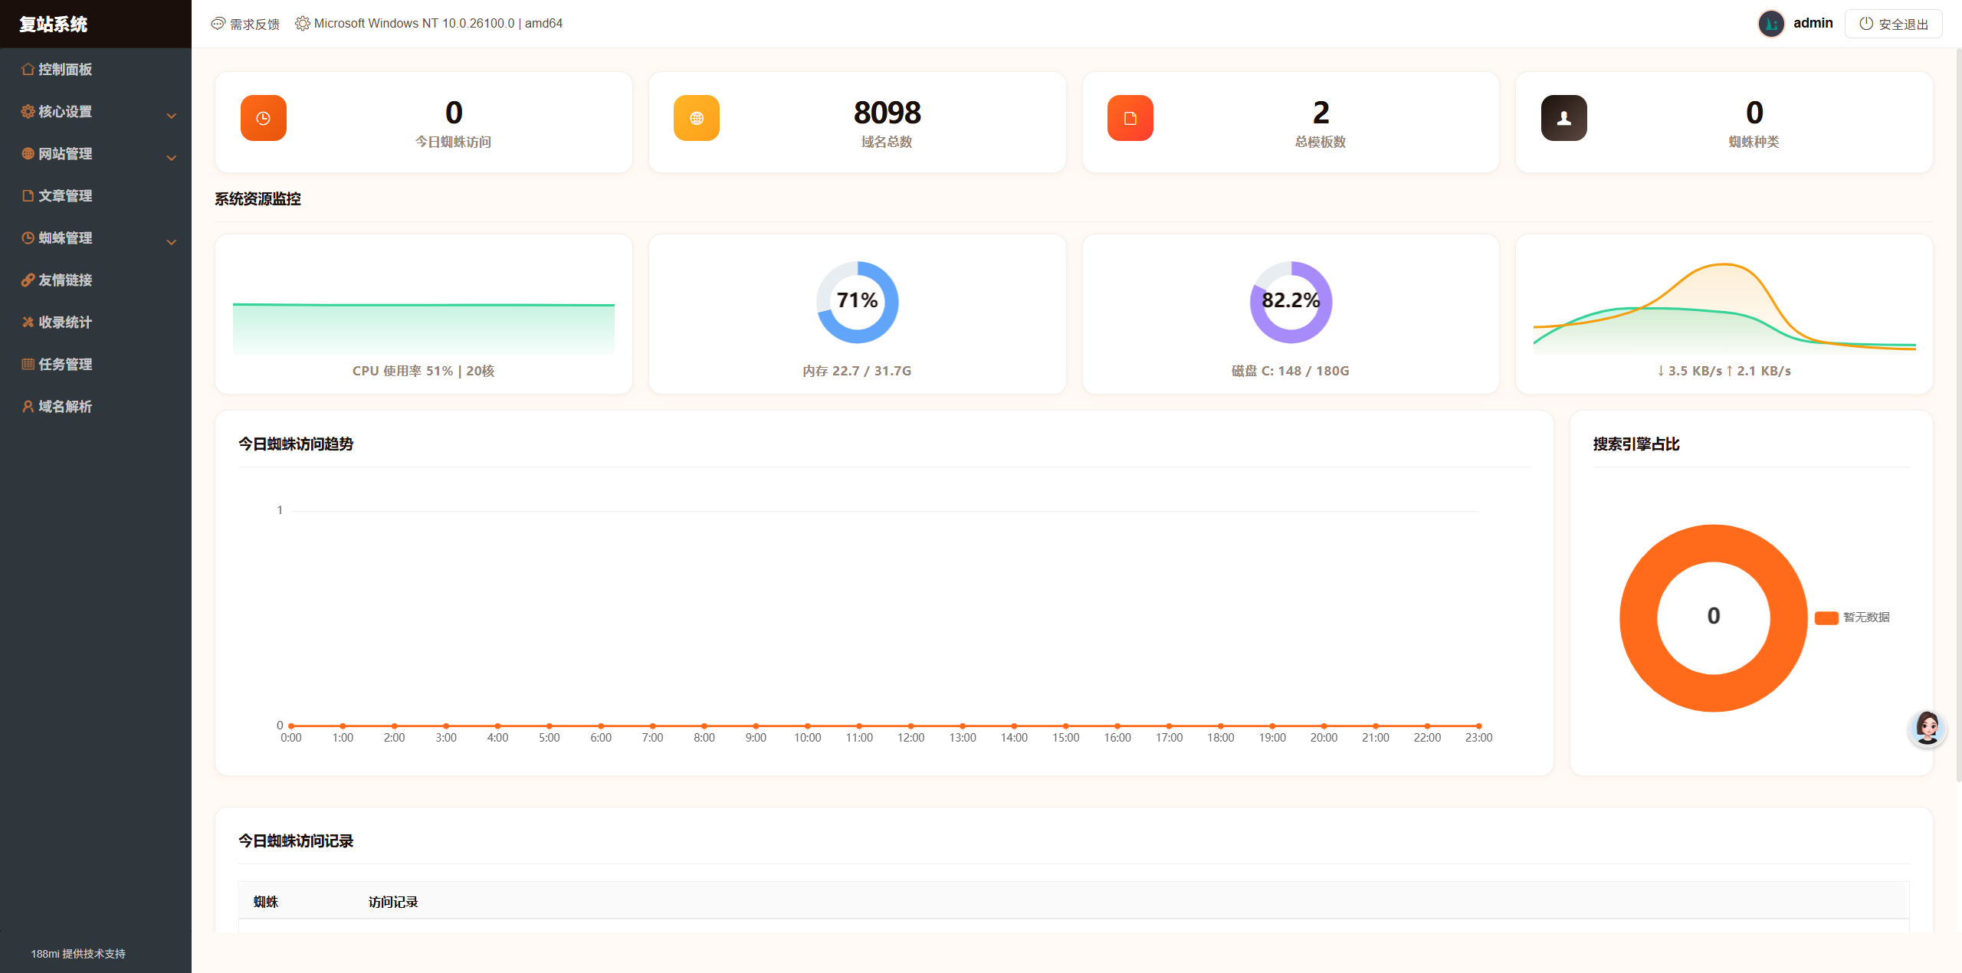
Task: Expand the 核心设置 submenu chevron
Action: [172, 116]
